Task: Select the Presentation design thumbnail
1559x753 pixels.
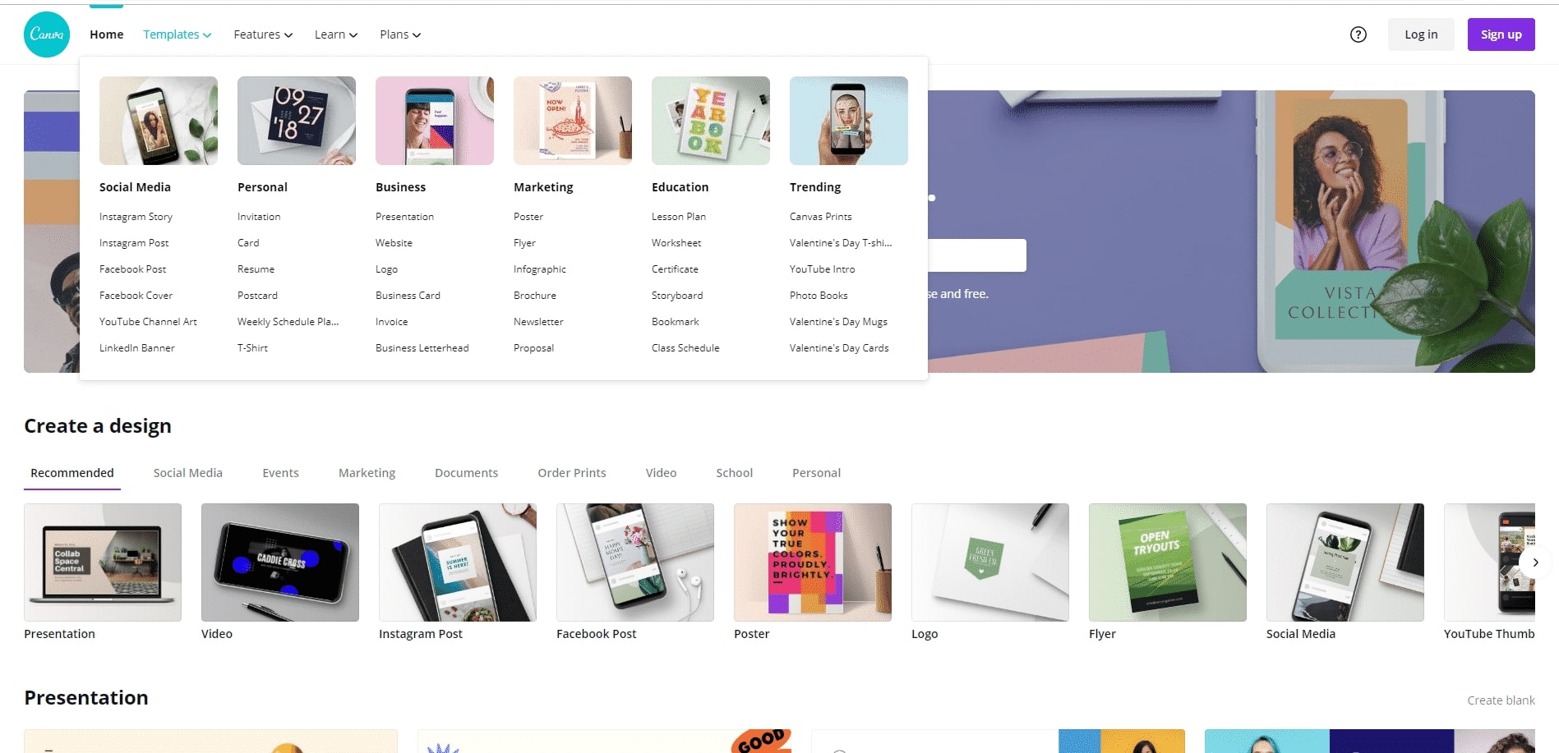Action: click(x=103, y=562)
